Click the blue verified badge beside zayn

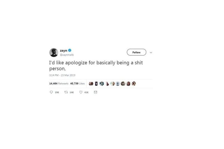[70, 50]
